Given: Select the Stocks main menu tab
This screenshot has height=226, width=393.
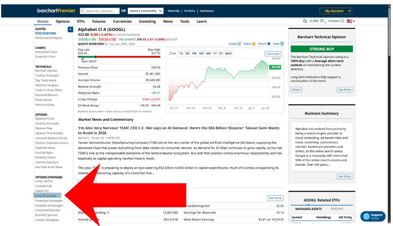Looking at the screenshot, I should (43, 22).
